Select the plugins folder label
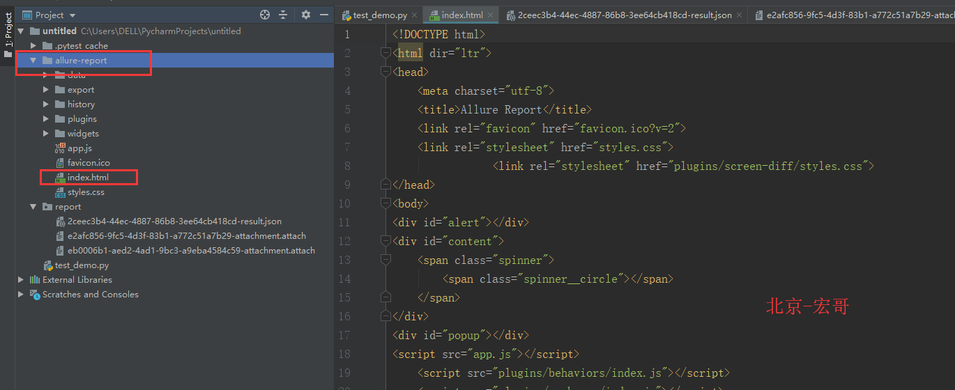Image resolution: width=955 pixels, height=390 pixels. coord(82,119)
